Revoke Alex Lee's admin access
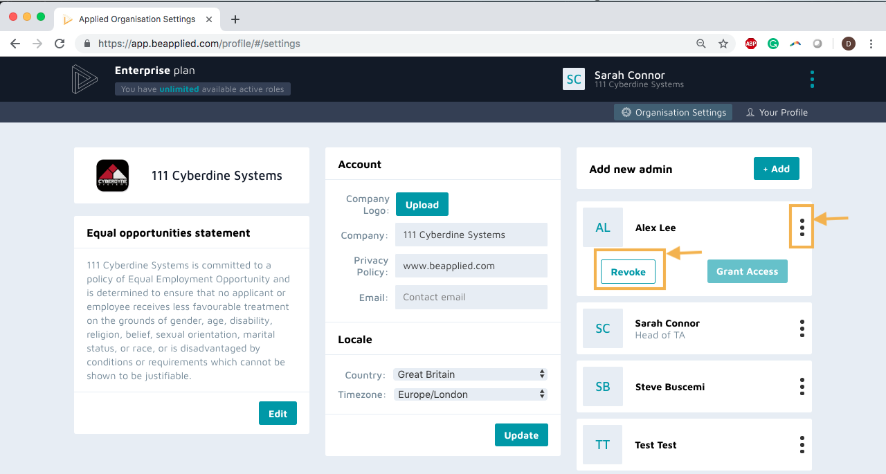This screenshot has height=474, width=886. pos(628,272)
